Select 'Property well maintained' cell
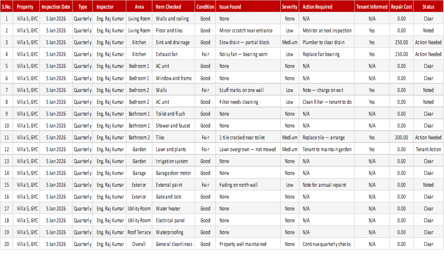 [248, 244]
